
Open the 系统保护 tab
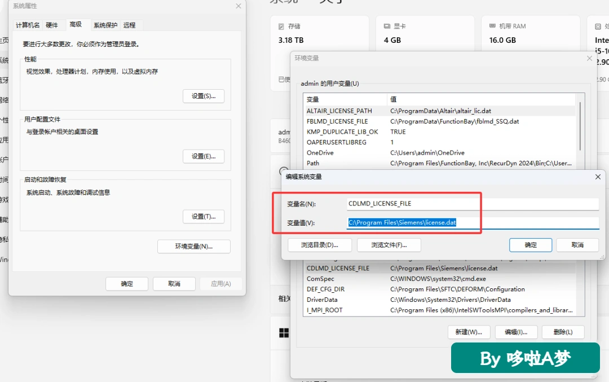(x=105, y=25)
